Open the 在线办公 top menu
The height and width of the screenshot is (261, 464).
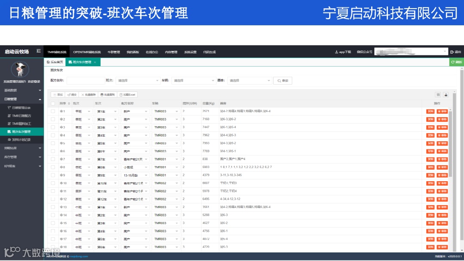pos(152,52)
